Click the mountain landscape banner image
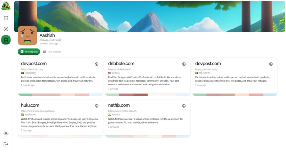The image size is (286, 152). click(150, 16)
